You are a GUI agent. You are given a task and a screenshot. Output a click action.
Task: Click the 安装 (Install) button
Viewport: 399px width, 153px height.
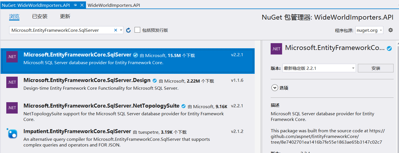tap(376, 68)
